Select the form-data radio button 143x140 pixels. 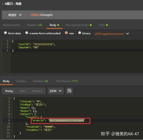point(5,33)
